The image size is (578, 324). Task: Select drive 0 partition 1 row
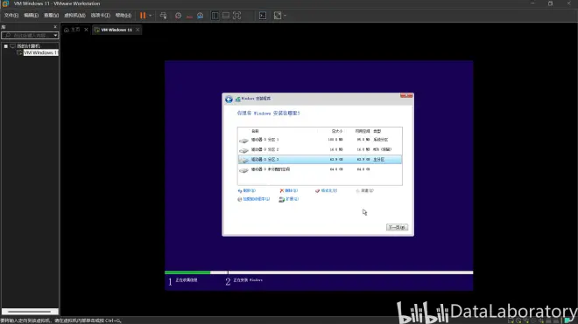(320, 140)
